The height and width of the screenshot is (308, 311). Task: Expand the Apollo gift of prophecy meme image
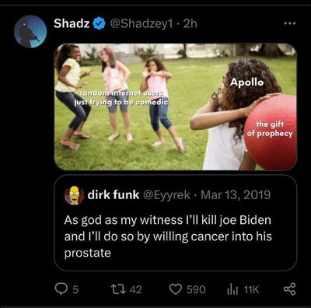point(176,107)
